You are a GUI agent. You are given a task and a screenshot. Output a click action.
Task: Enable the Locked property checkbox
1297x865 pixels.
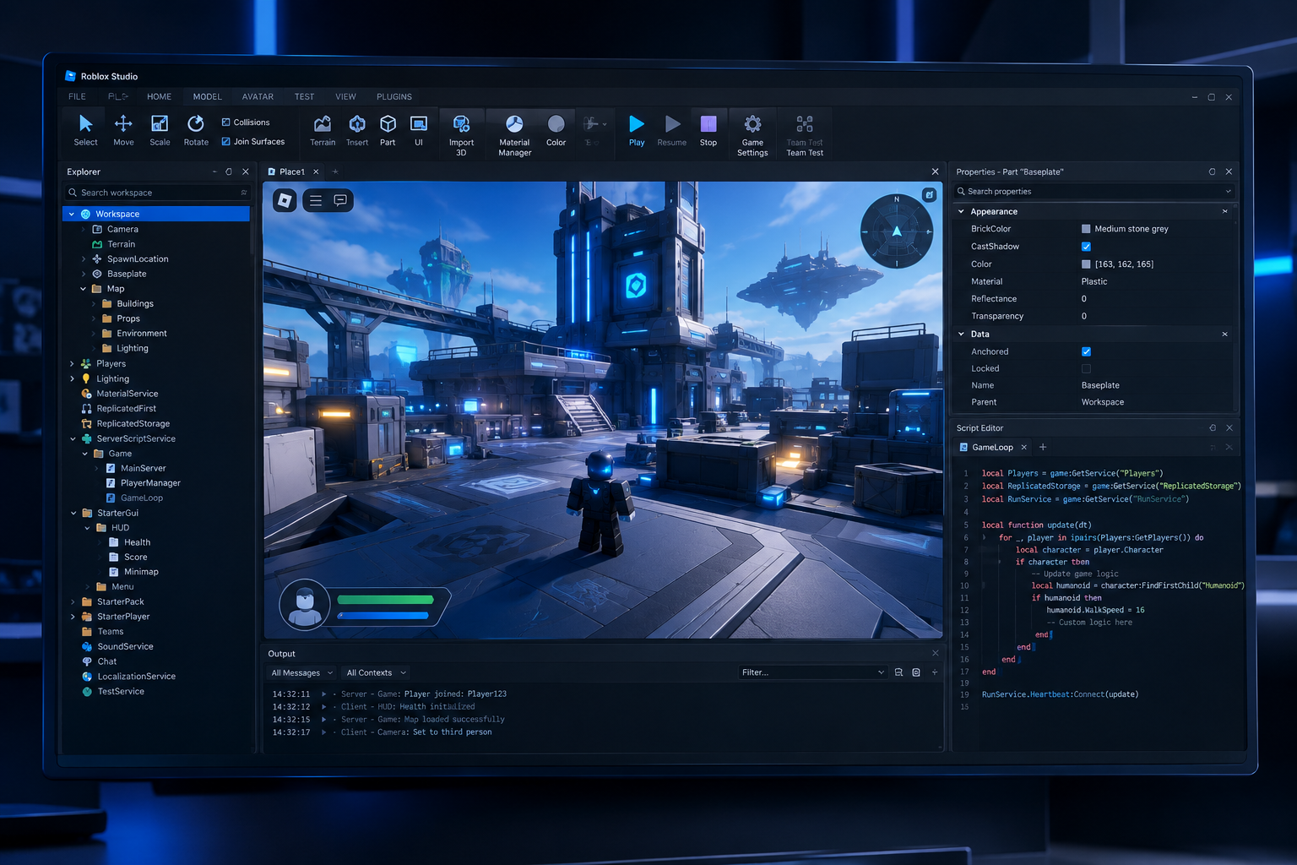pyautogui.click(x=1087, y=368)
